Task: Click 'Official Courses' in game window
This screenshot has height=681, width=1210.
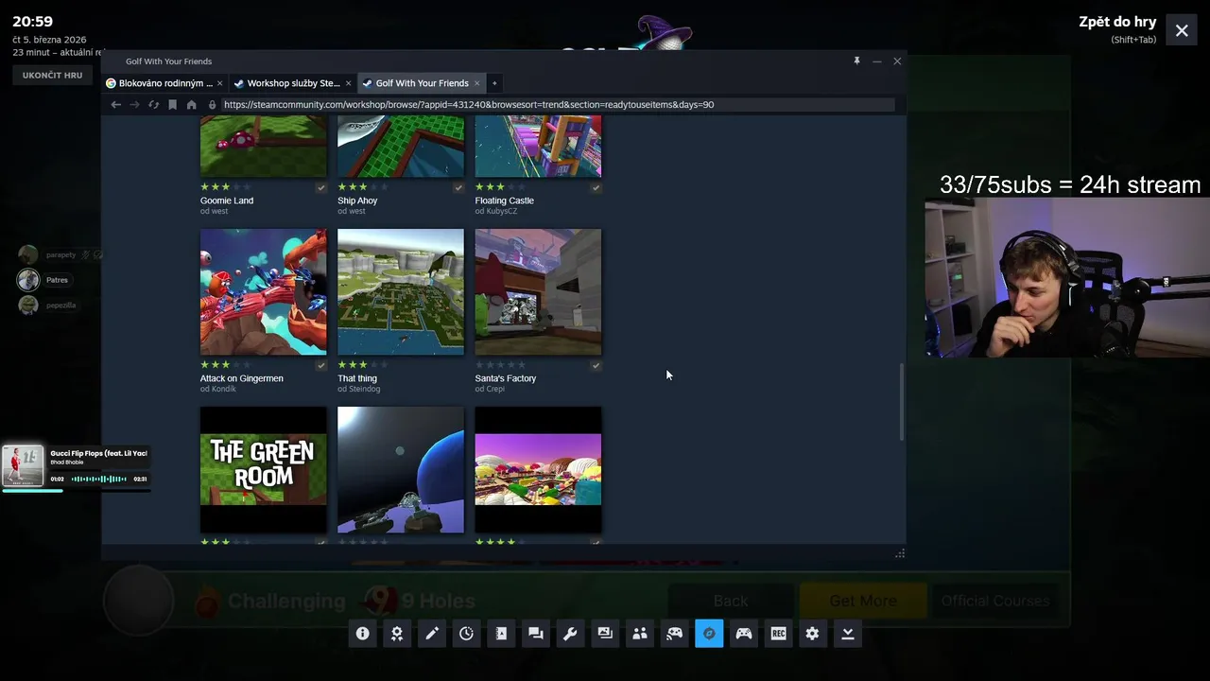Action: (995, 601)
